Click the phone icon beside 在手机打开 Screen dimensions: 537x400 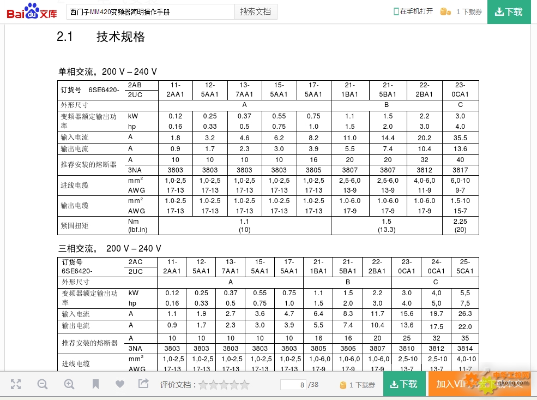(396, 11)
